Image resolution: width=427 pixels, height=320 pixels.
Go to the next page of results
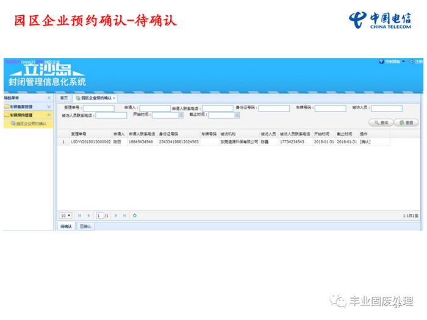pos(116,215)
